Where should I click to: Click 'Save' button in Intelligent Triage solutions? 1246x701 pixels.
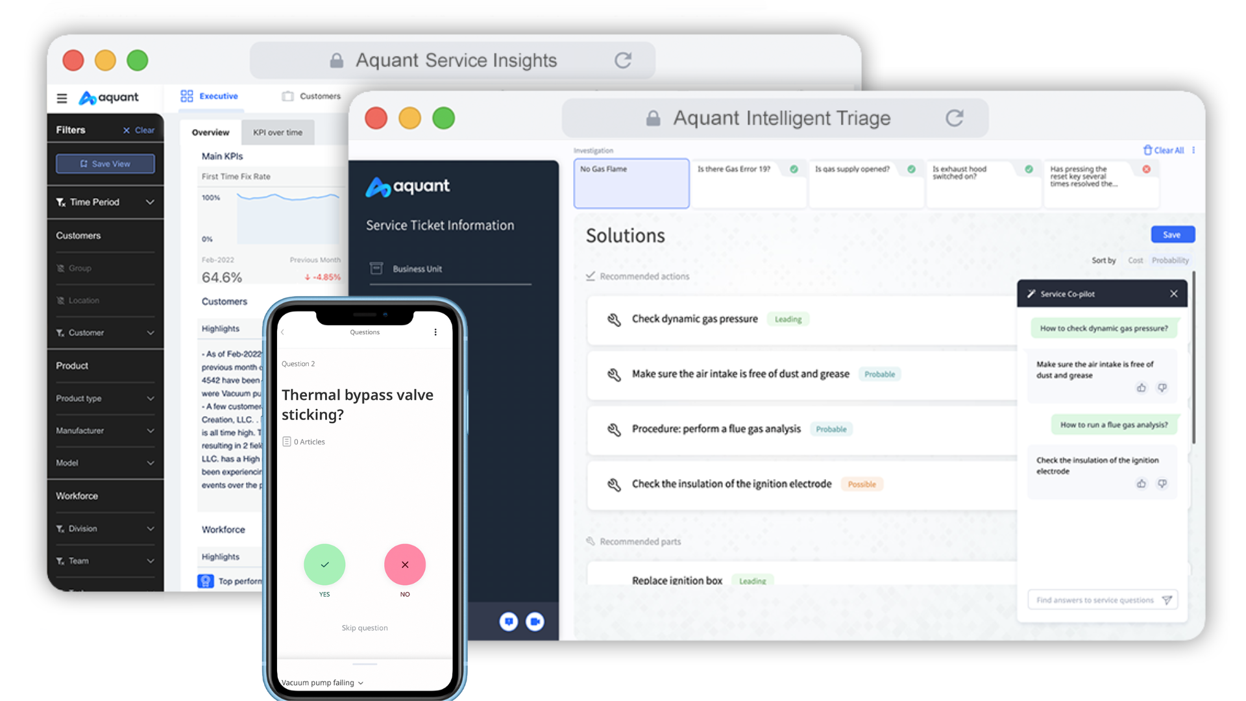[1171, 234]
